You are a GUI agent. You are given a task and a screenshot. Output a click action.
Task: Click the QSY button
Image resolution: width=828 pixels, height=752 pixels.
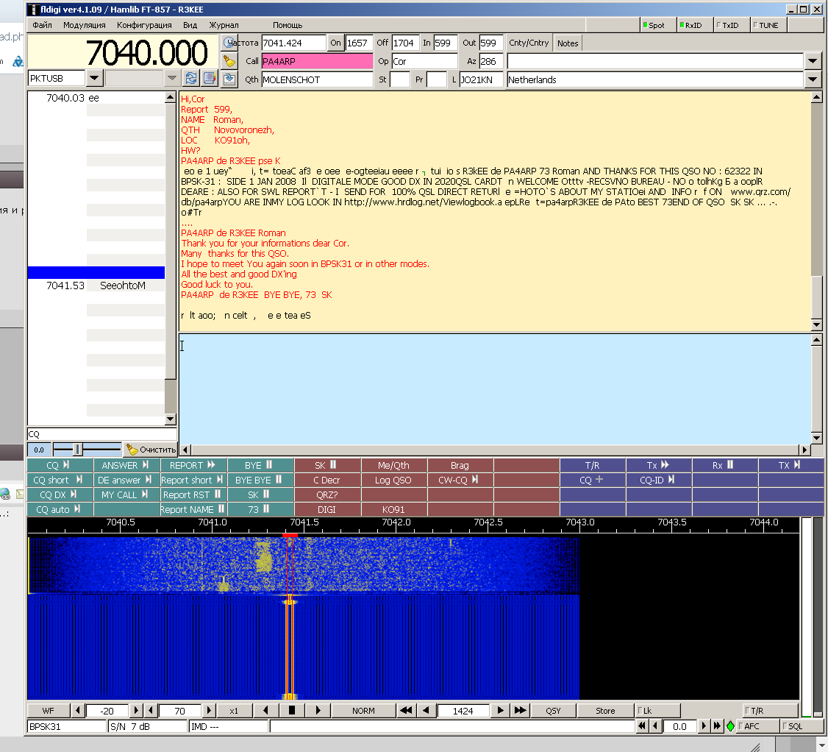tap(553, 711)
